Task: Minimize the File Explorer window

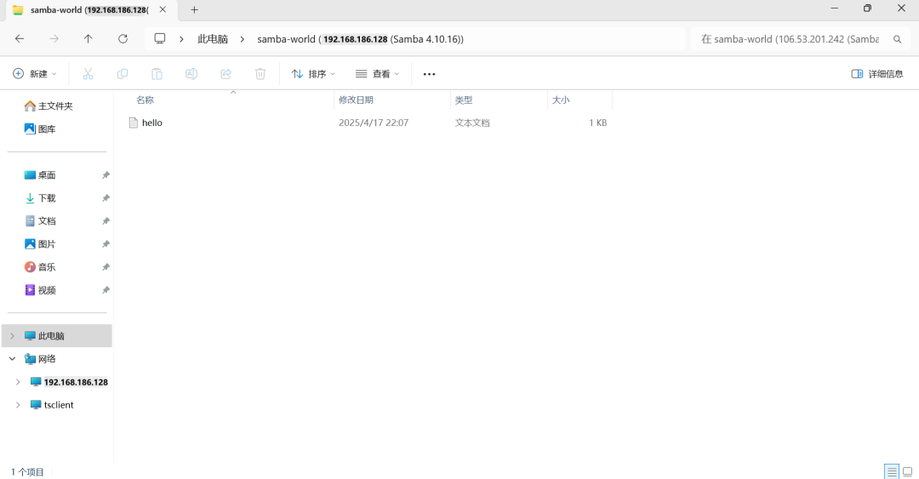Action: point(835,9)
